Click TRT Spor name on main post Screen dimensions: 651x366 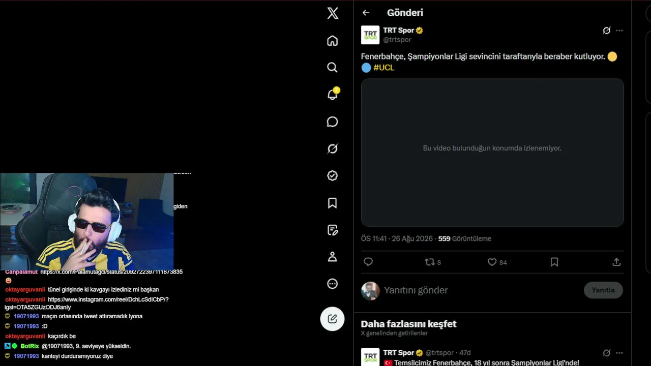click(x=399, y=30)
